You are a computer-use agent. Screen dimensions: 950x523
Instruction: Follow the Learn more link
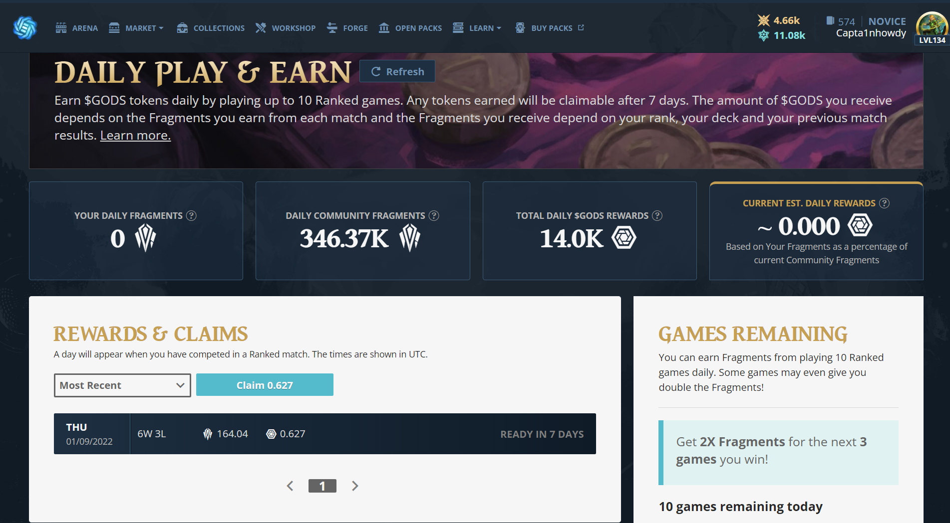click(x=135, y=135)
